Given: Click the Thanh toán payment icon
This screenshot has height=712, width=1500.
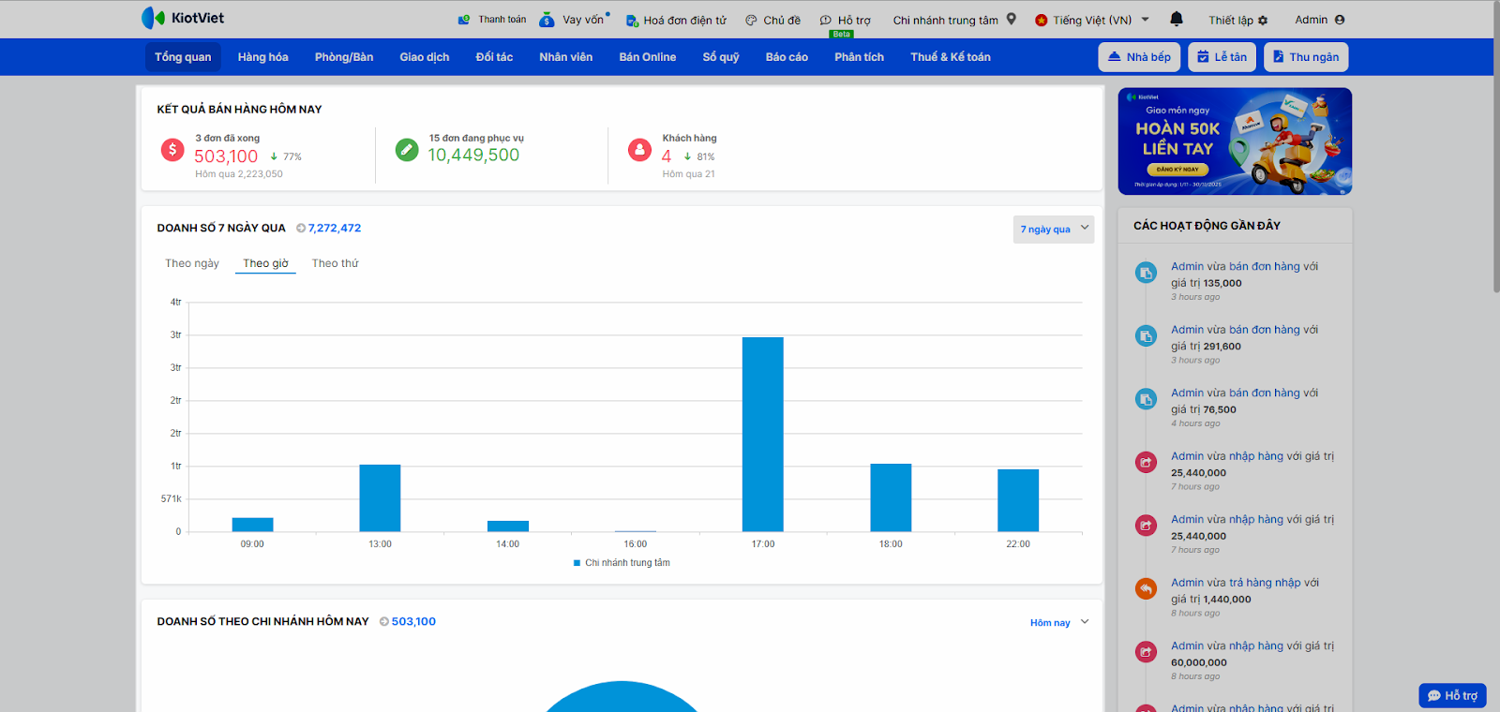Looking at the screenshot, I should [x=463, y=20].
